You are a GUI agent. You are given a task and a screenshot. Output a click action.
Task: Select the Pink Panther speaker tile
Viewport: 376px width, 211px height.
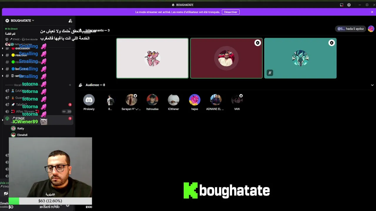[x=152, y=58]
